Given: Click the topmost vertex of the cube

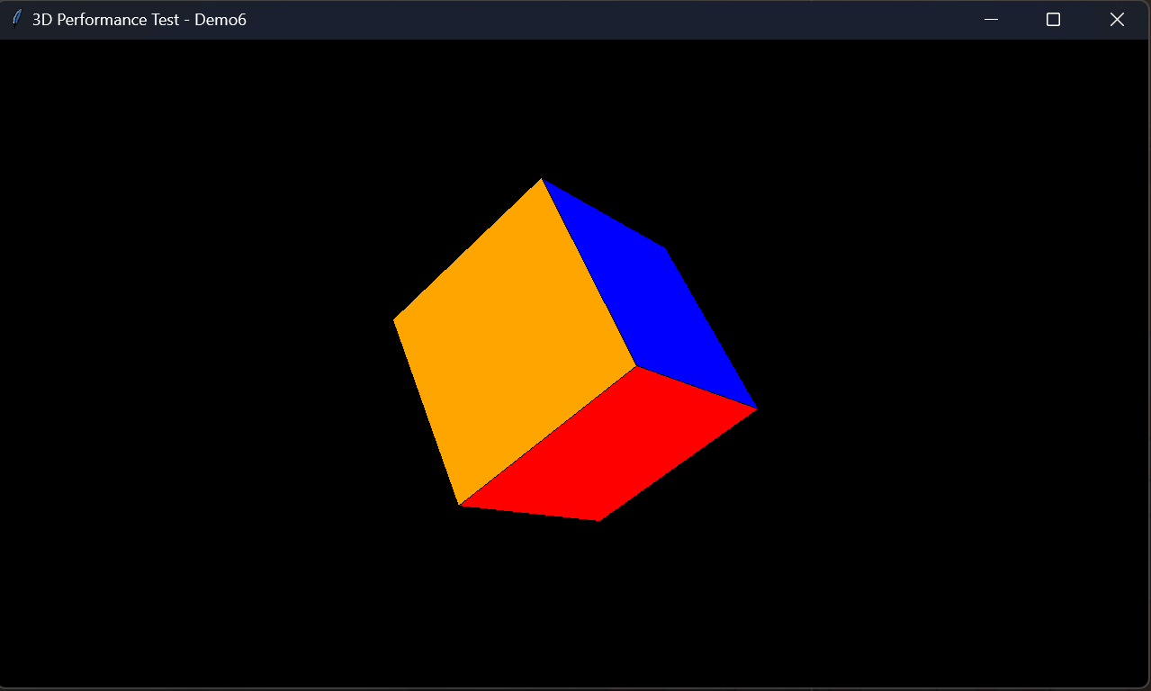Looking at the screenshot, I should coord(542,180).
